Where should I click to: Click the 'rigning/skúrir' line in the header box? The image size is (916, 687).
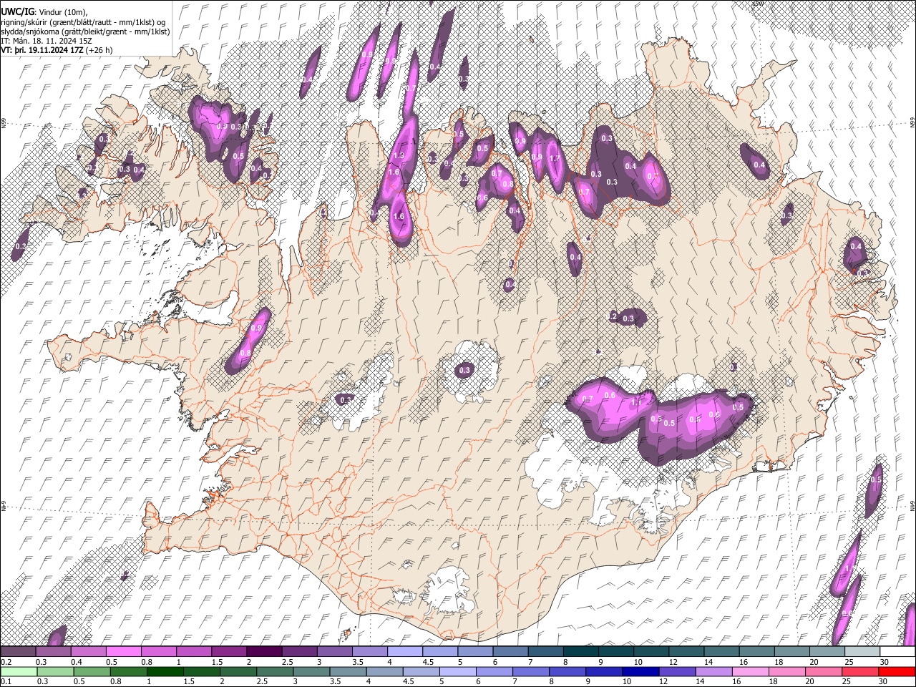84,22
